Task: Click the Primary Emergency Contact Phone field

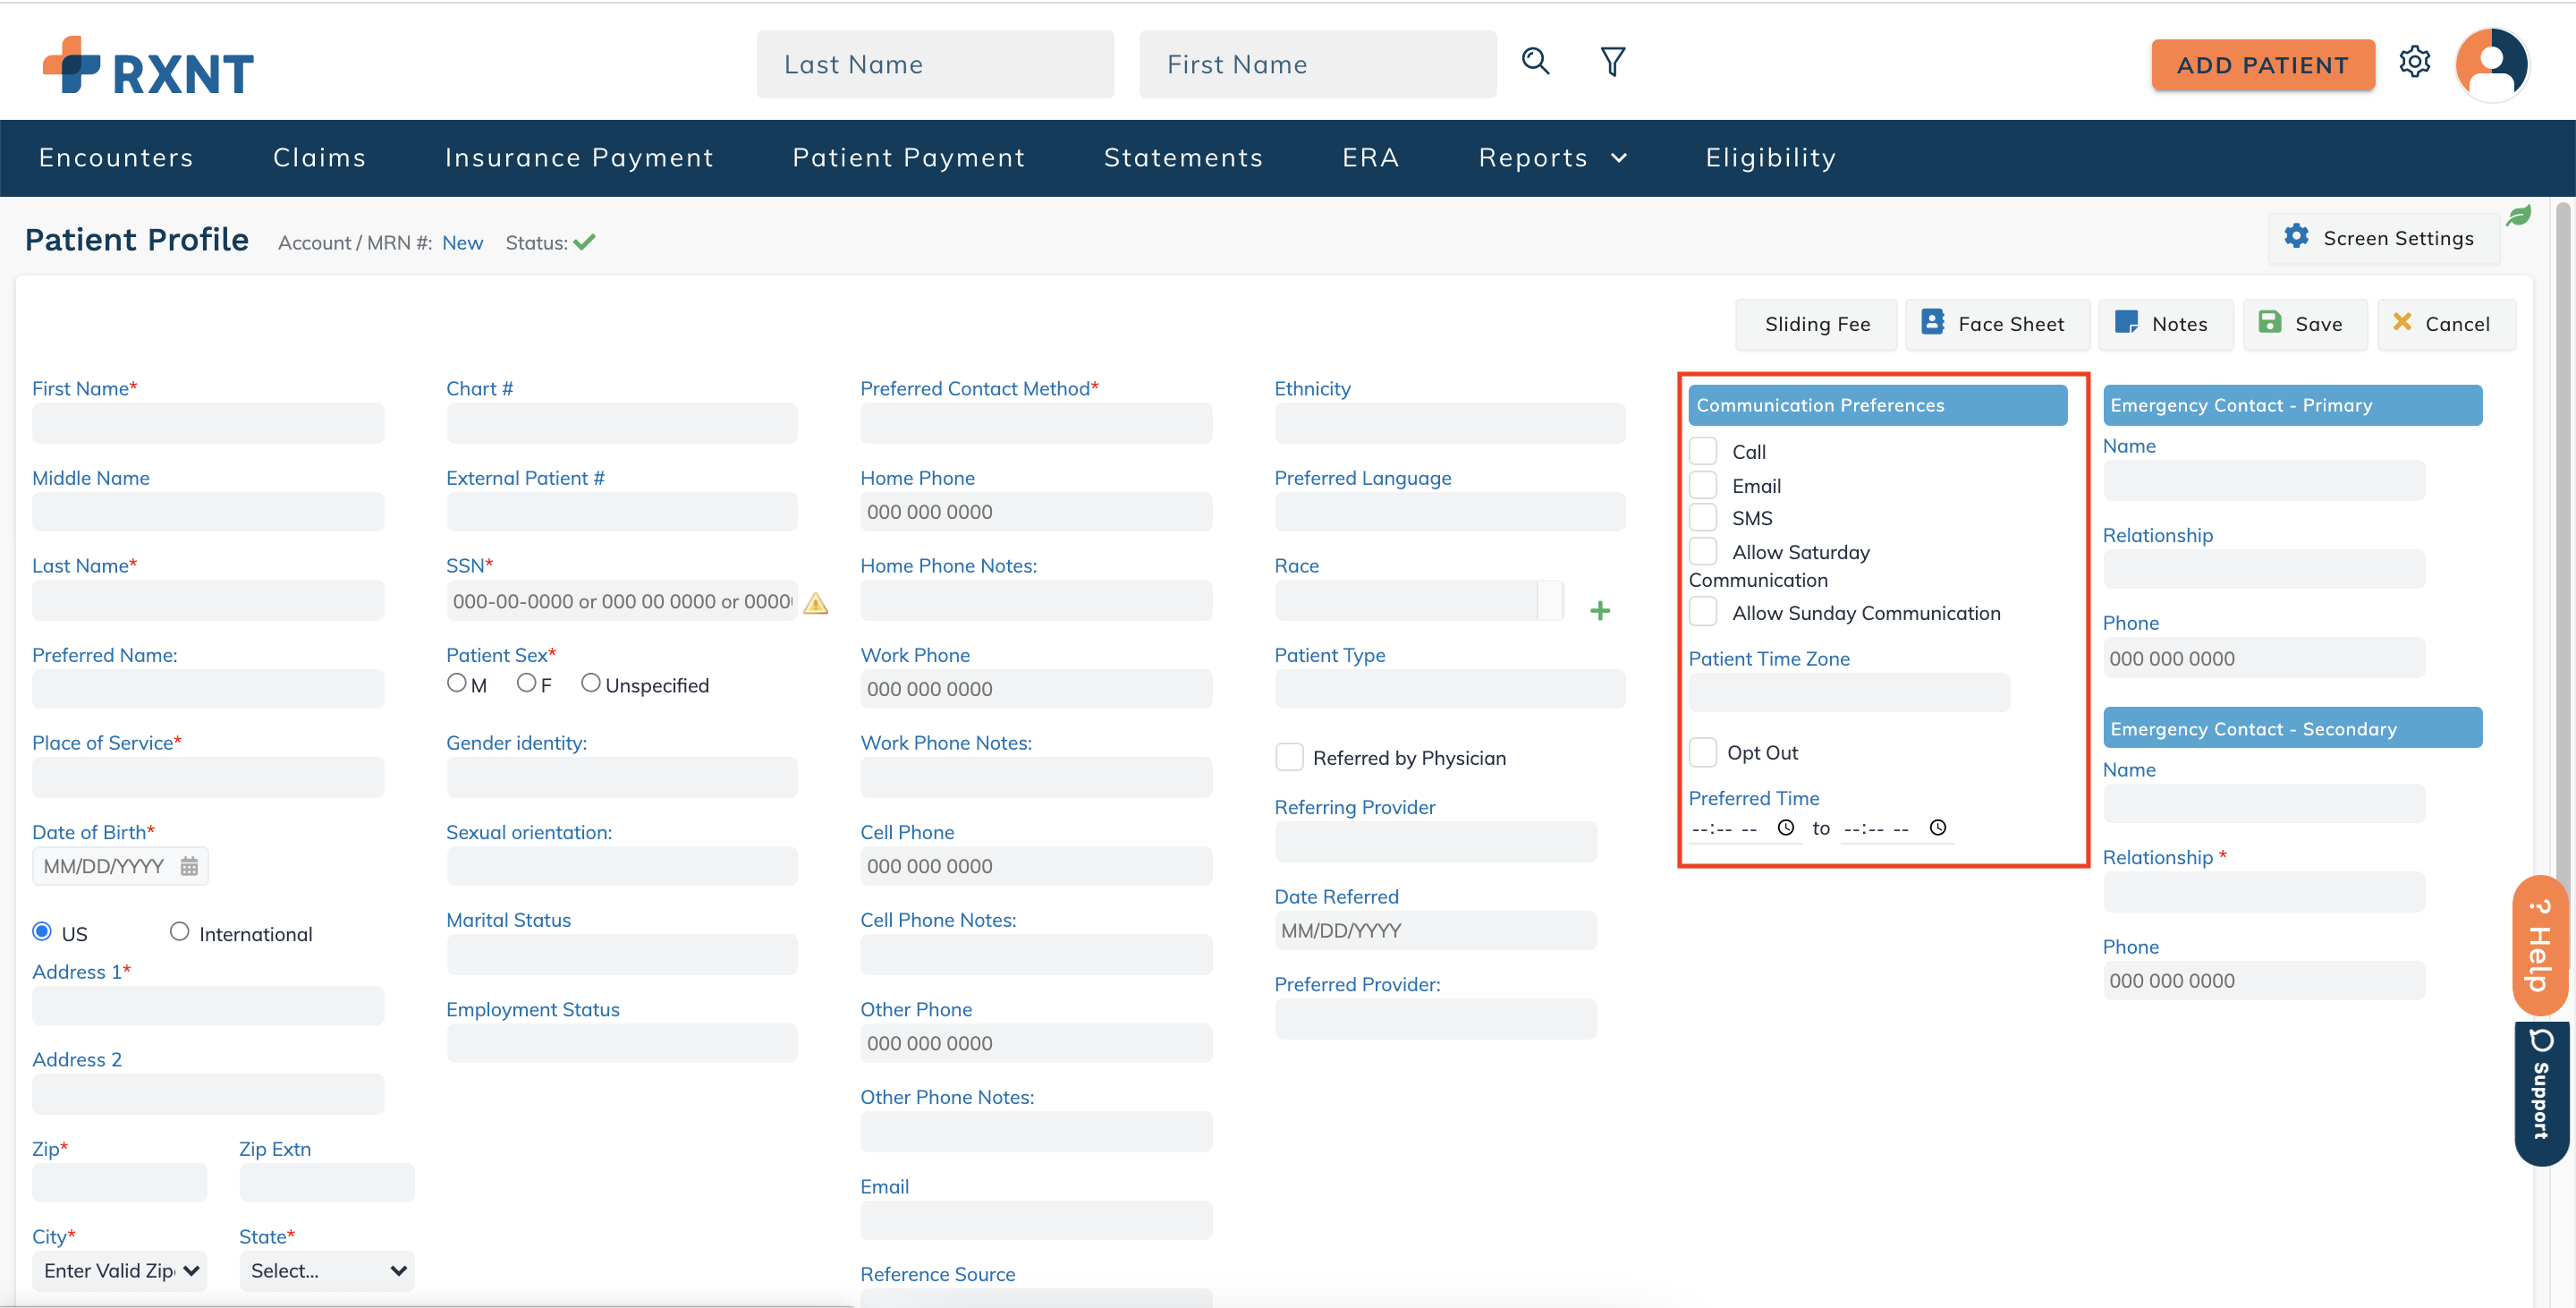Action: point(2264,658)
